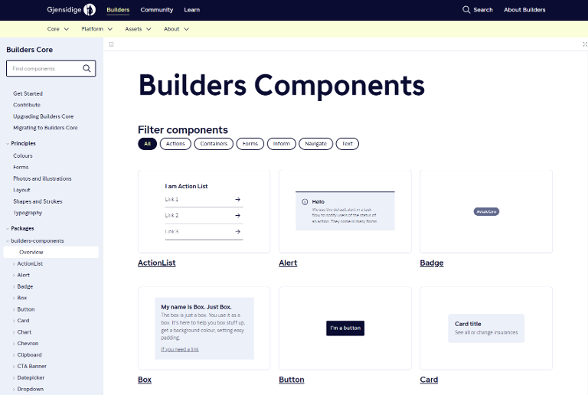
Task: Go to the Builders top navigation tab
Action: tap(118, 10)
